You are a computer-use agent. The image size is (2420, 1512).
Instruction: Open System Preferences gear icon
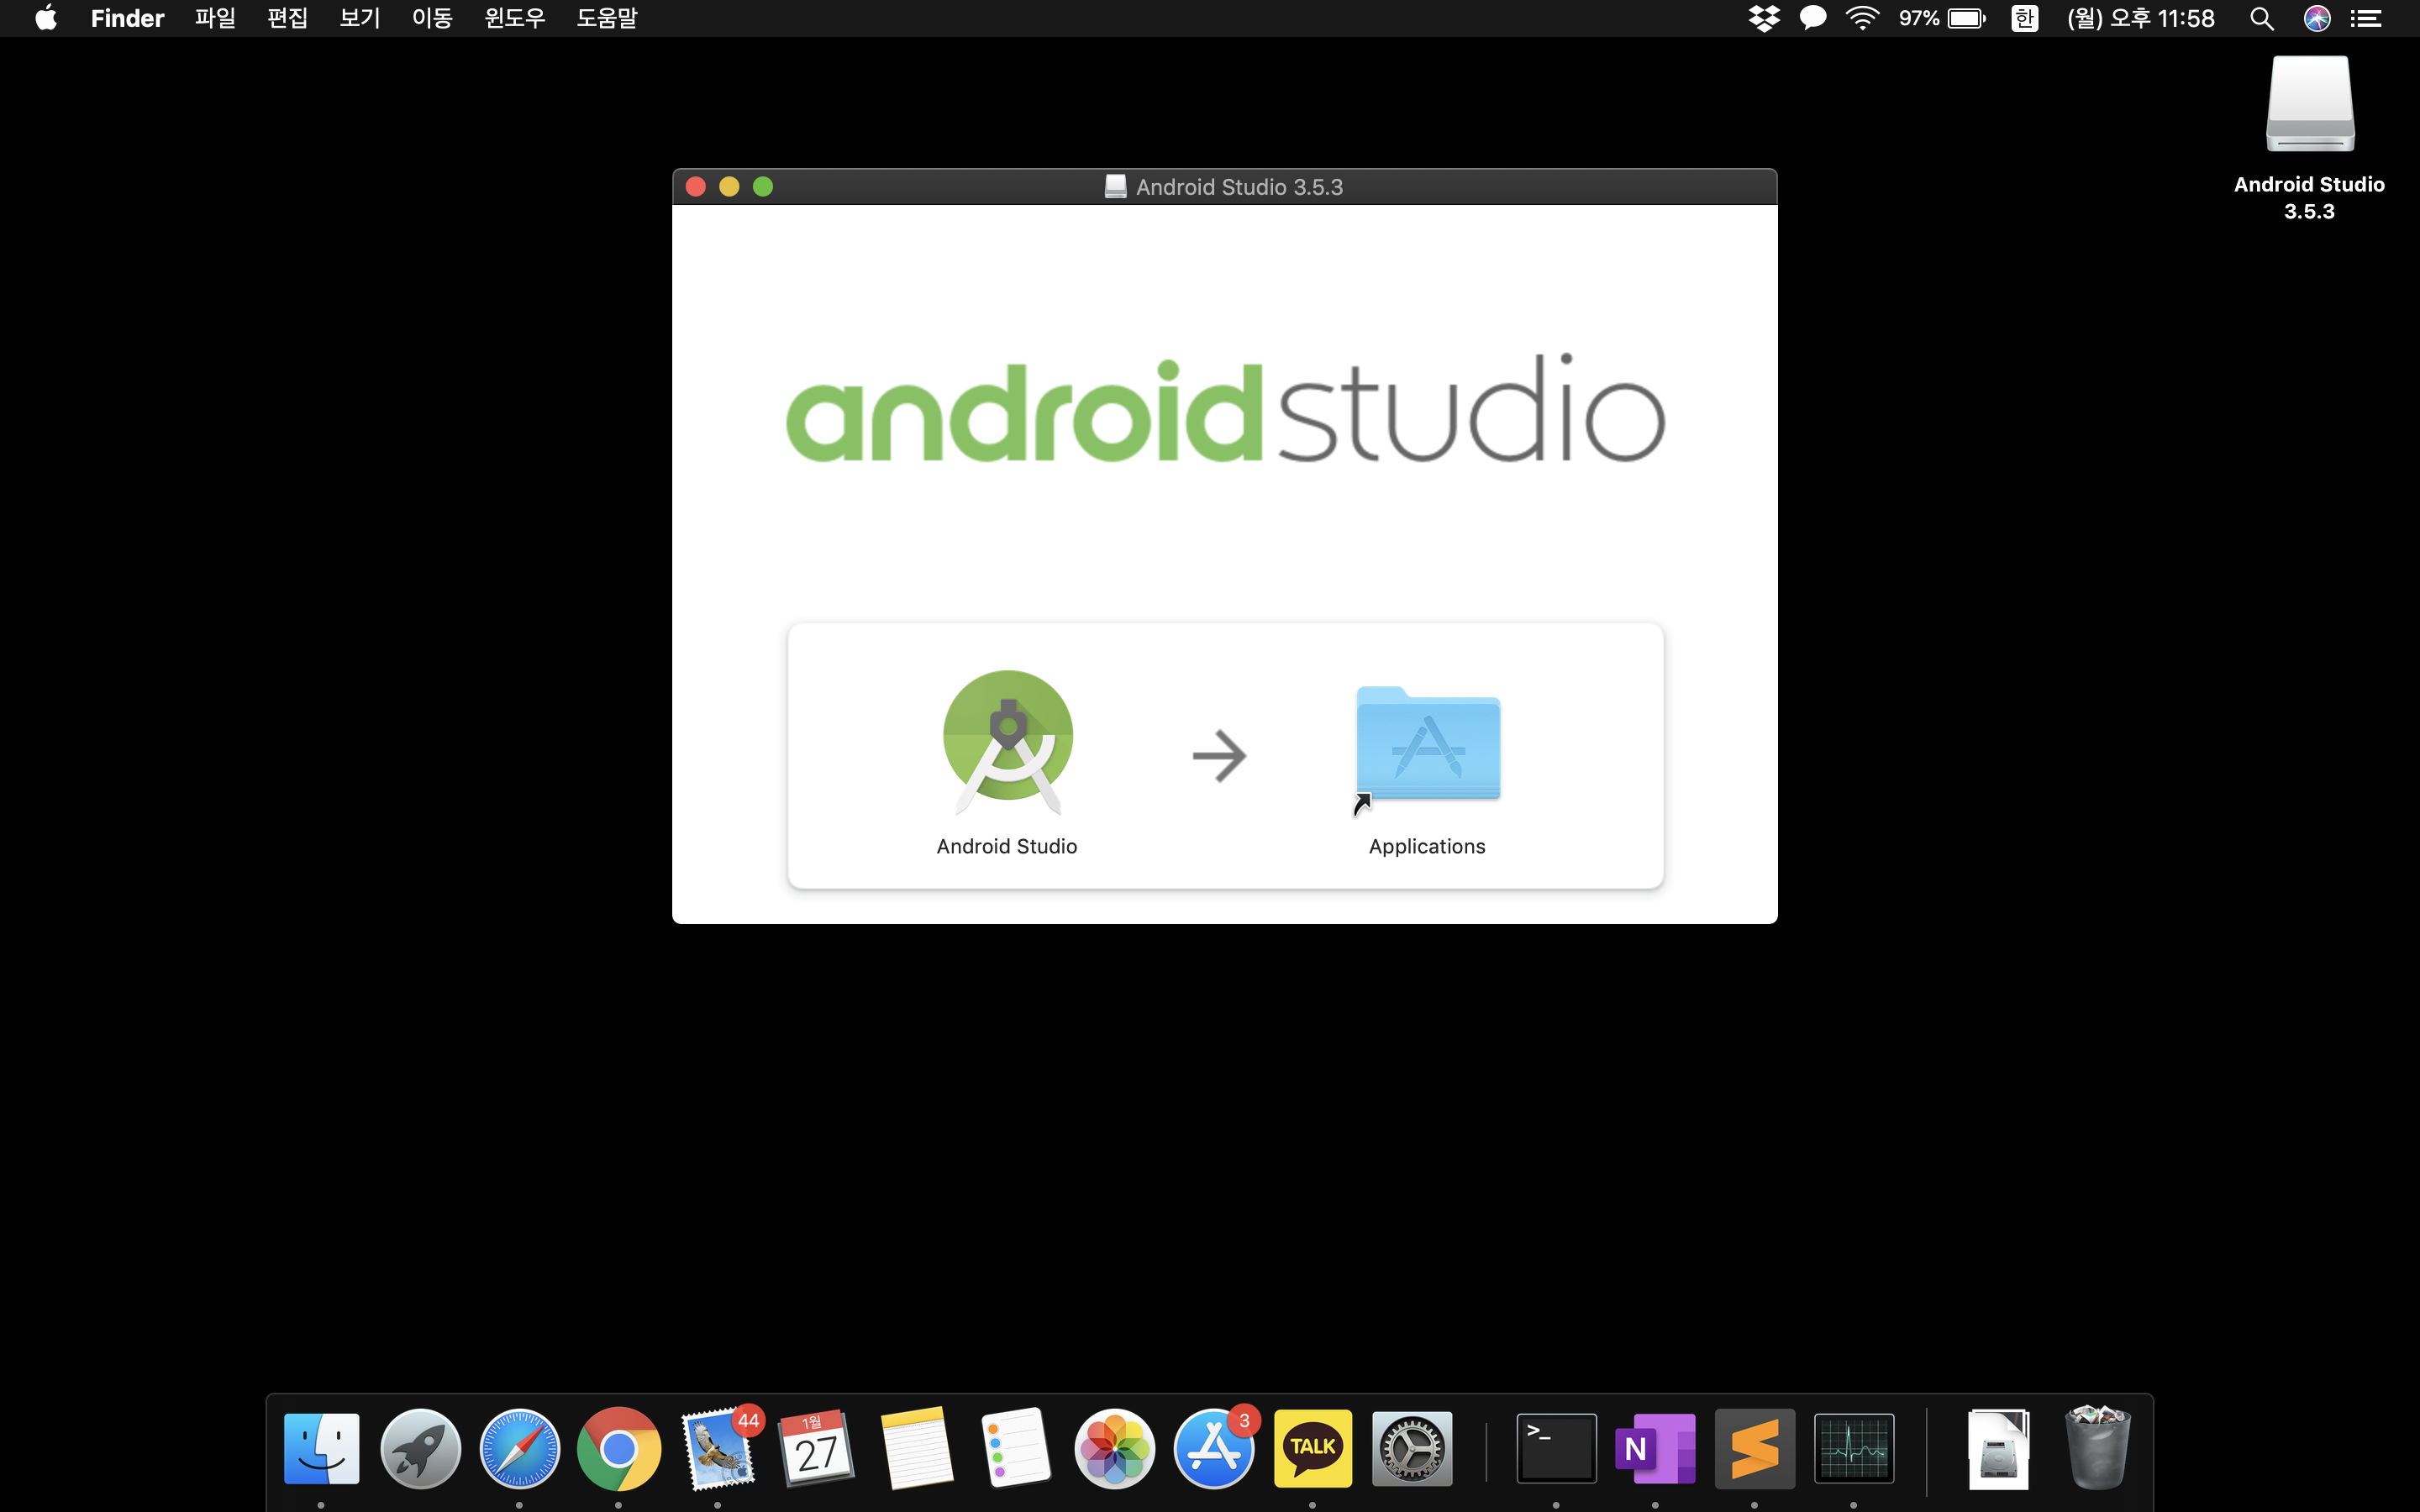(1411, 1448)
